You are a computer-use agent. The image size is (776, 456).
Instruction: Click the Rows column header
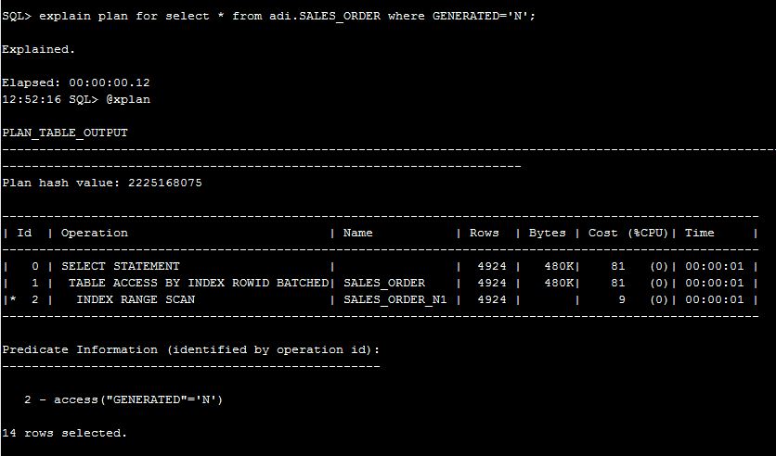point(485,233)
